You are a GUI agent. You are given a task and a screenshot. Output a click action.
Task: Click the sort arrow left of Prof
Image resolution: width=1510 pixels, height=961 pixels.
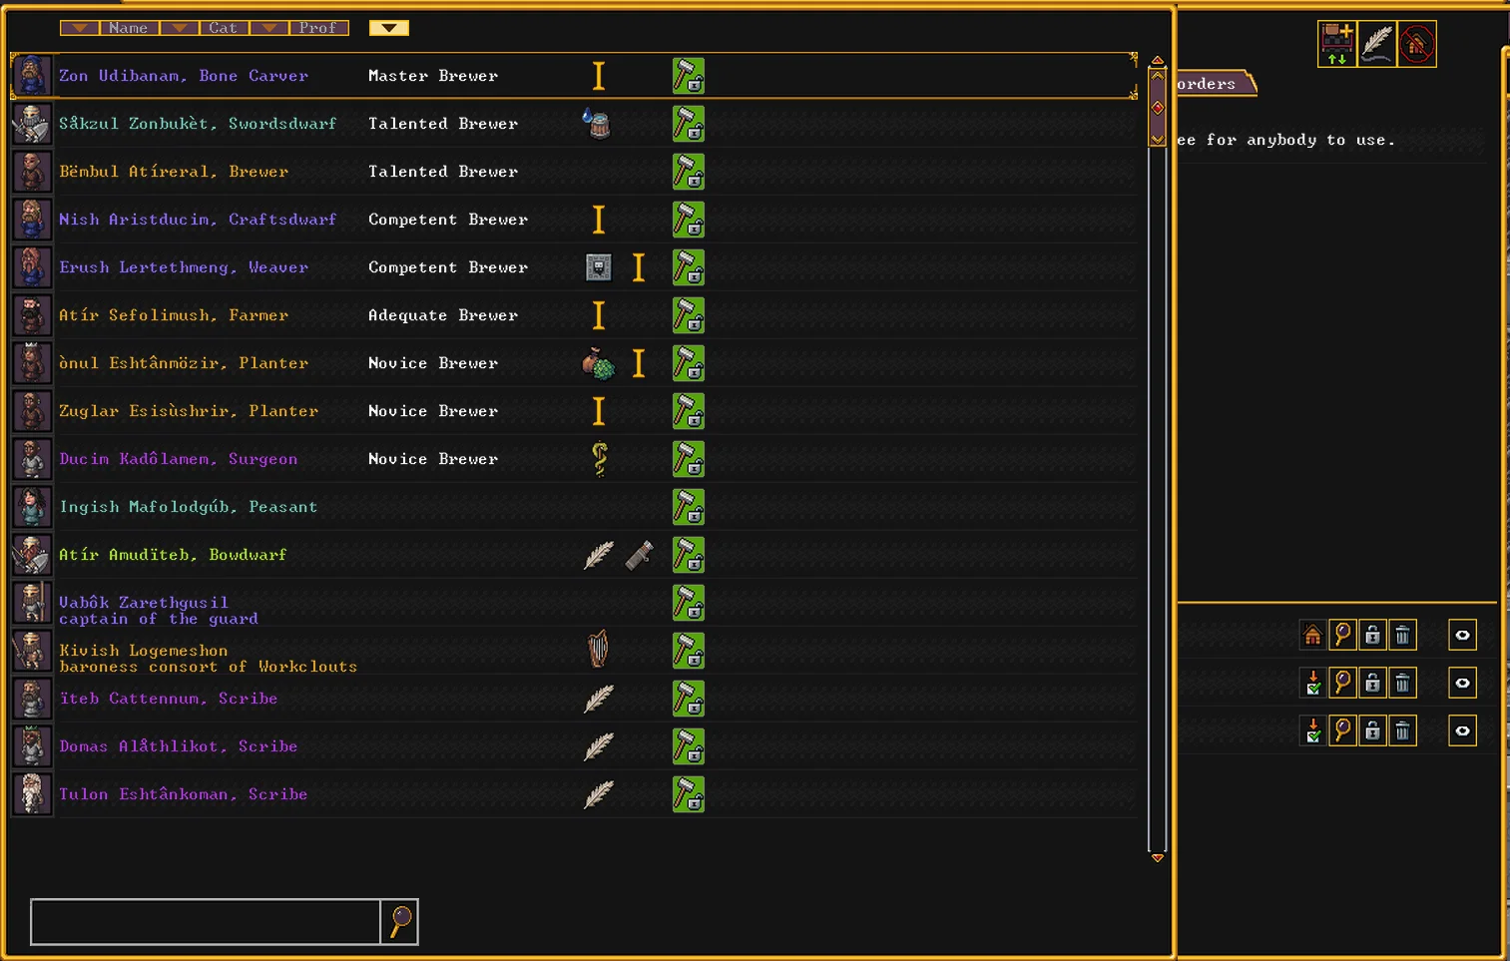click(x=269, y=28)
